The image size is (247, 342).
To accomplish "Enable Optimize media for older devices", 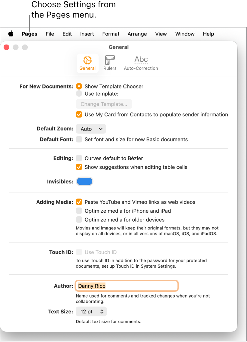I will (78, 220).
